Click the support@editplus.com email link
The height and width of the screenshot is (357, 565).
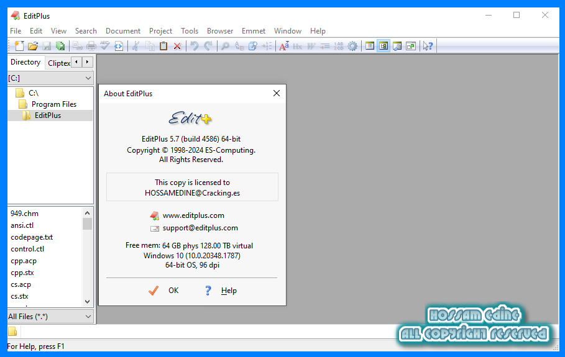coord(200,228)
